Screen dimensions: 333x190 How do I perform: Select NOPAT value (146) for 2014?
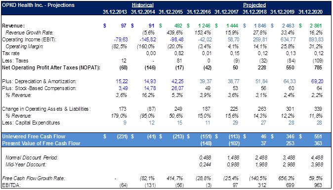150,68
